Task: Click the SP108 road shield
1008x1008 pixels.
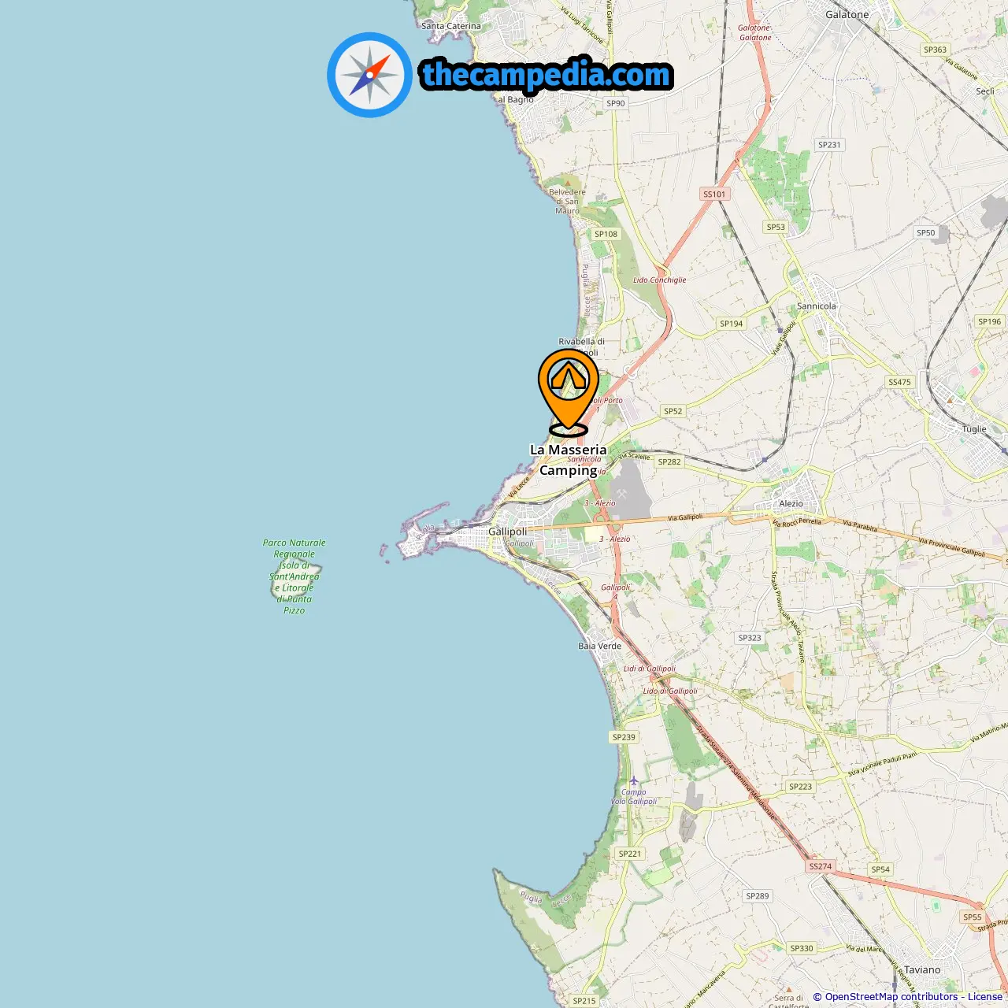Action: tap(606, 234)
